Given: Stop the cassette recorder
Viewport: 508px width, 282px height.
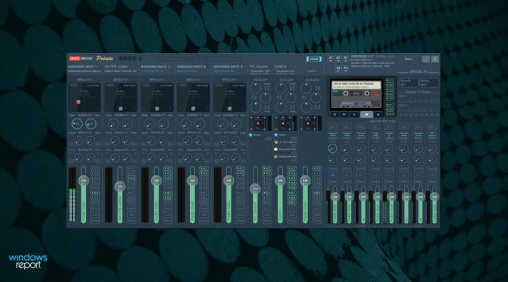Looking at the screenshot, I should [367, 114].
